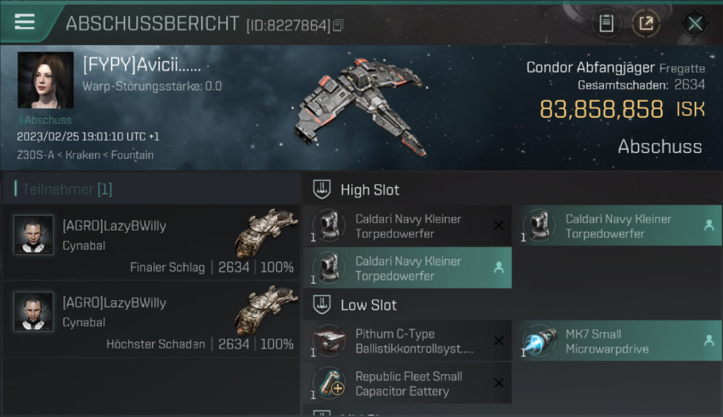
Task: Share the kill report externally
Action: tap(646, 23)
